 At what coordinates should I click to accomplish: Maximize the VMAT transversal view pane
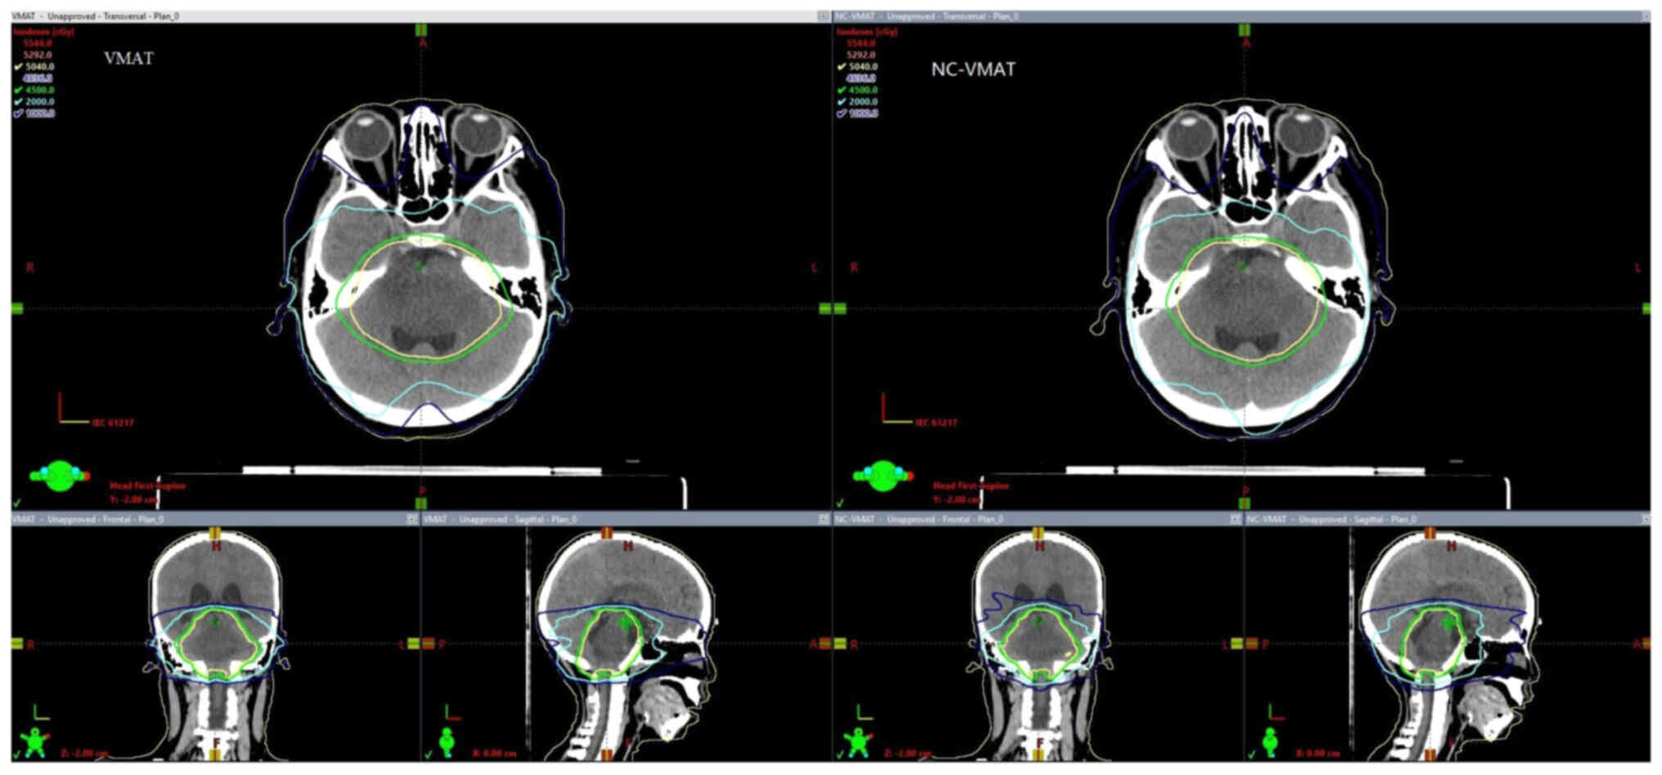[x=822, y=16]
